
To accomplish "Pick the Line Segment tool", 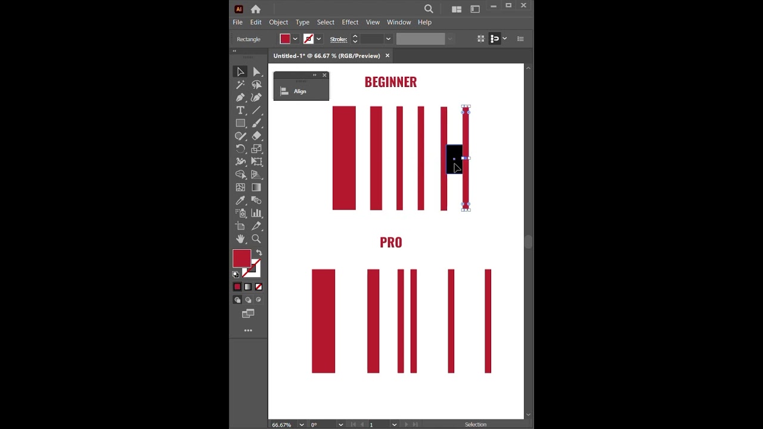I will click(x=256, y=110).
